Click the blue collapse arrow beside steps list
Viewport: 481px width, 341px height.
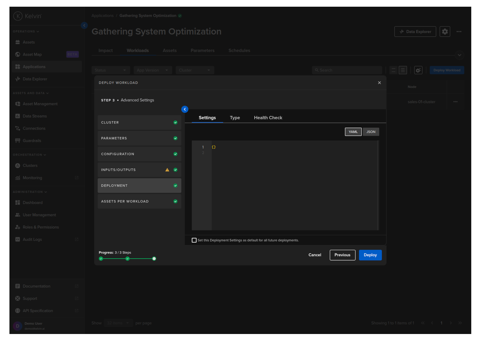185,109
